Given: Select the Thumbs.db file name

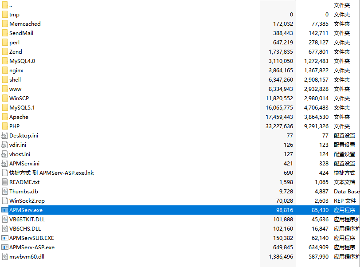Looking at the screenshot, I should [x=23, y=192].
